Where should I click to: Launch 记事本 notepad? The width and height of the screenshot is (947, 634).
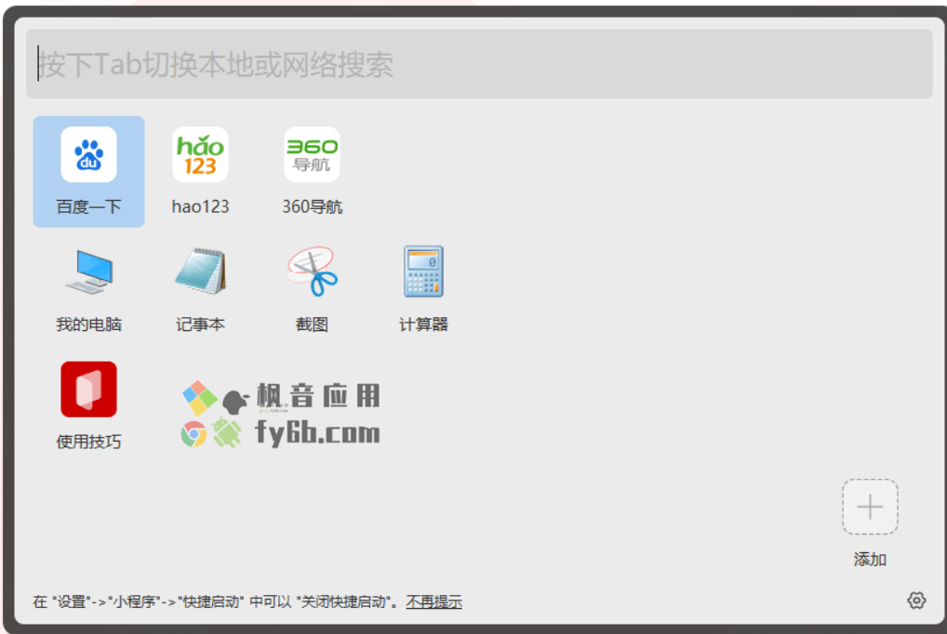tap(201, 288)
